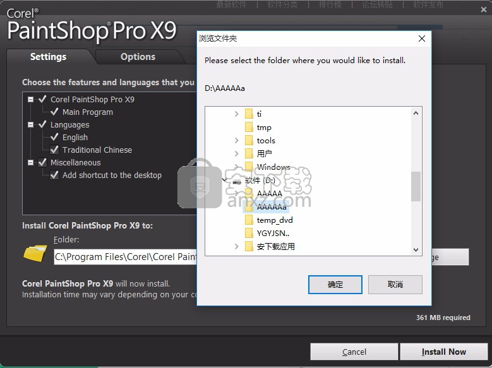Select the YGYJSN.. folder
The width and height of the screenshot is (492, 368).
(273, 233)
